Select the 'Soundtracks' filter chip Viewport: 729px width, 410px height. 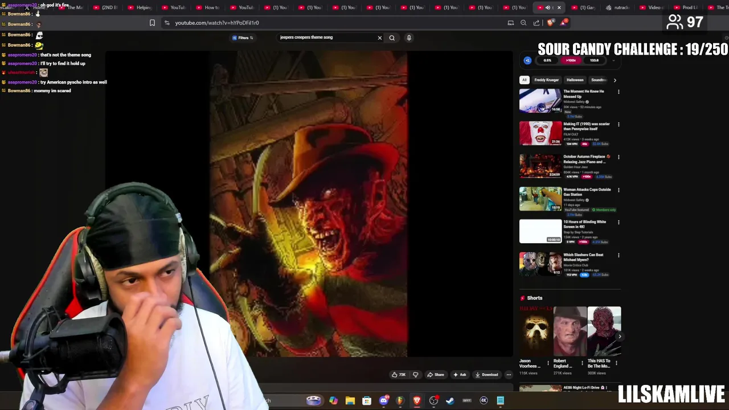pos(599,80)
